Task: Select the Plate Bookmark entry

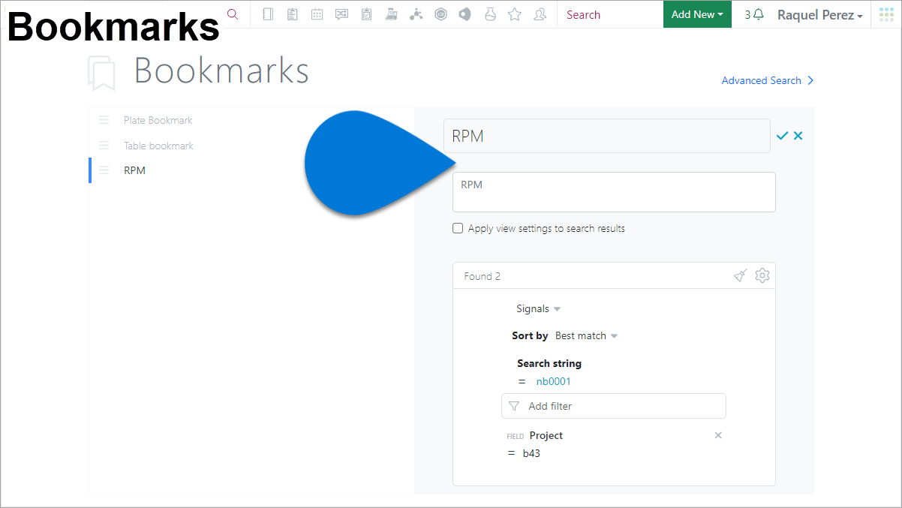Action: point(158,120)
